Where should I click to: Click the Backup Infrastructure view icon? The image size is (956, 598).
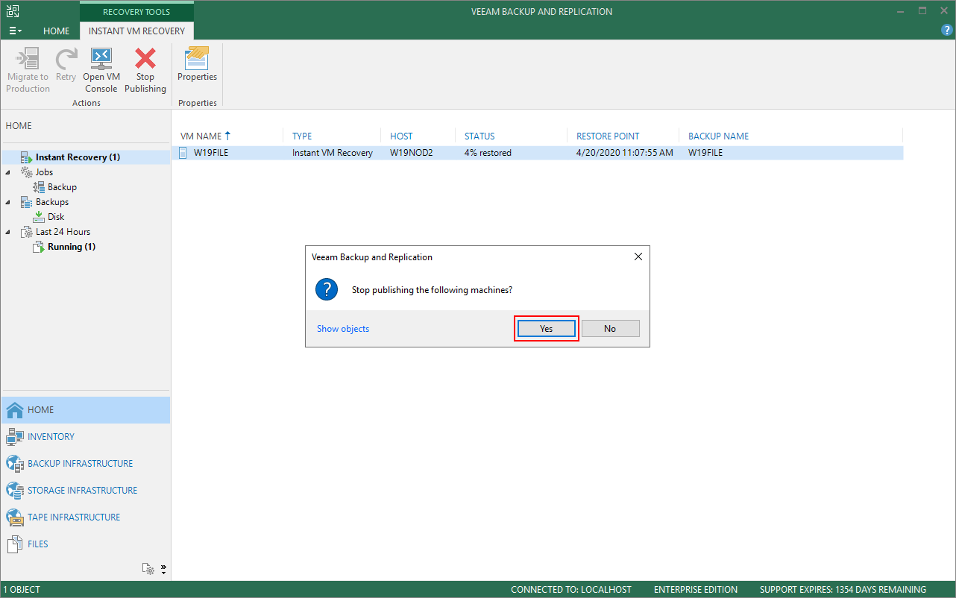[x=15, y=464]
